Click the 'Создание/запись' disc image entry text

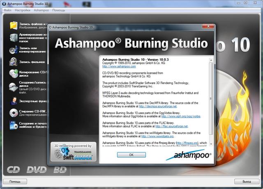pos(32,84)
